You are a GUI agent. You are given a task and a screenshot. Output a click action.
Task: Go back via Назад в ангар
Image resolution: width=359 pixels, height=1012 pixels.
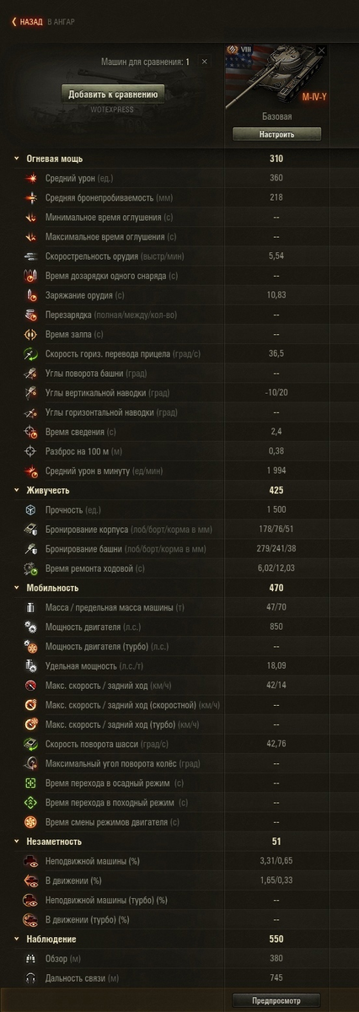[42, 22]
